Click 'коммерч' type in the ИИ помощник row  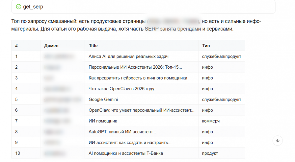click(211, 121)
